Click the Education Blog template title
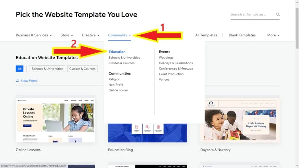Screen dimensions: 299x168 pos(120,150)
